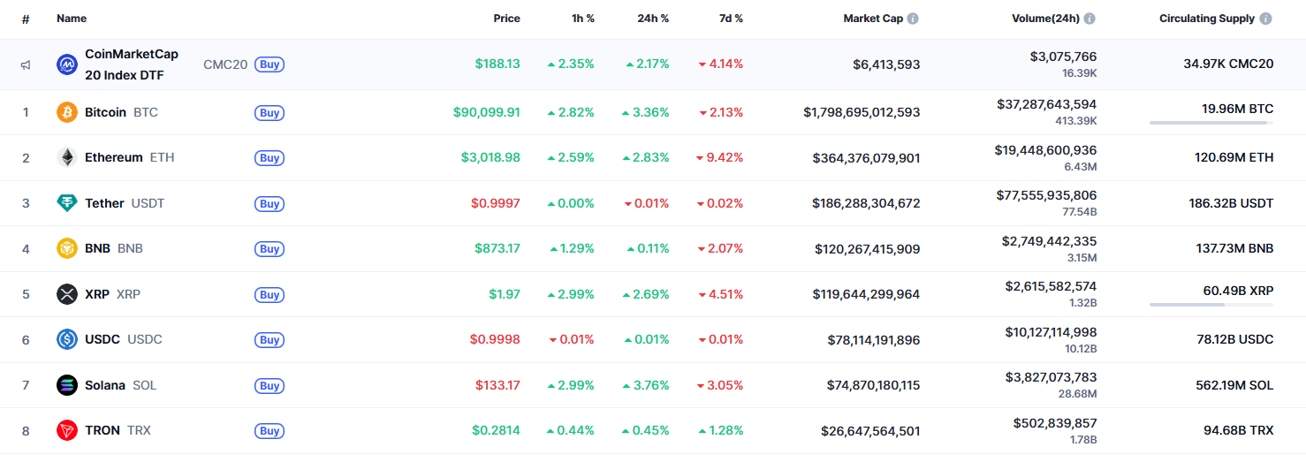This screenshot has width=1306, height=462.
Task: Sort by the 24h % column header
Action: pos(653,19)
